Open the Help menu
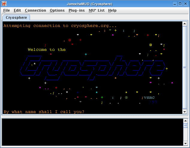This screenshot has height=148, width=190. click(112, 10)
